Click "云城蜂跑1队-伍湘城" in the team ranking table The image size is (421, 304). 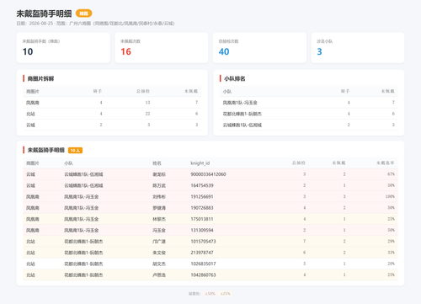point(242,125)
